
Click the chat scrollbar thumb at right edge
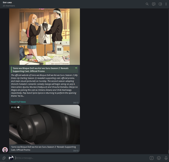click(x=168, y=152)
